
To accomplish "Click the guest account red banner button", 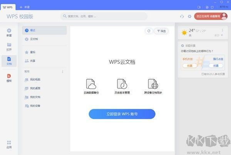I will (x=211, y=16).
